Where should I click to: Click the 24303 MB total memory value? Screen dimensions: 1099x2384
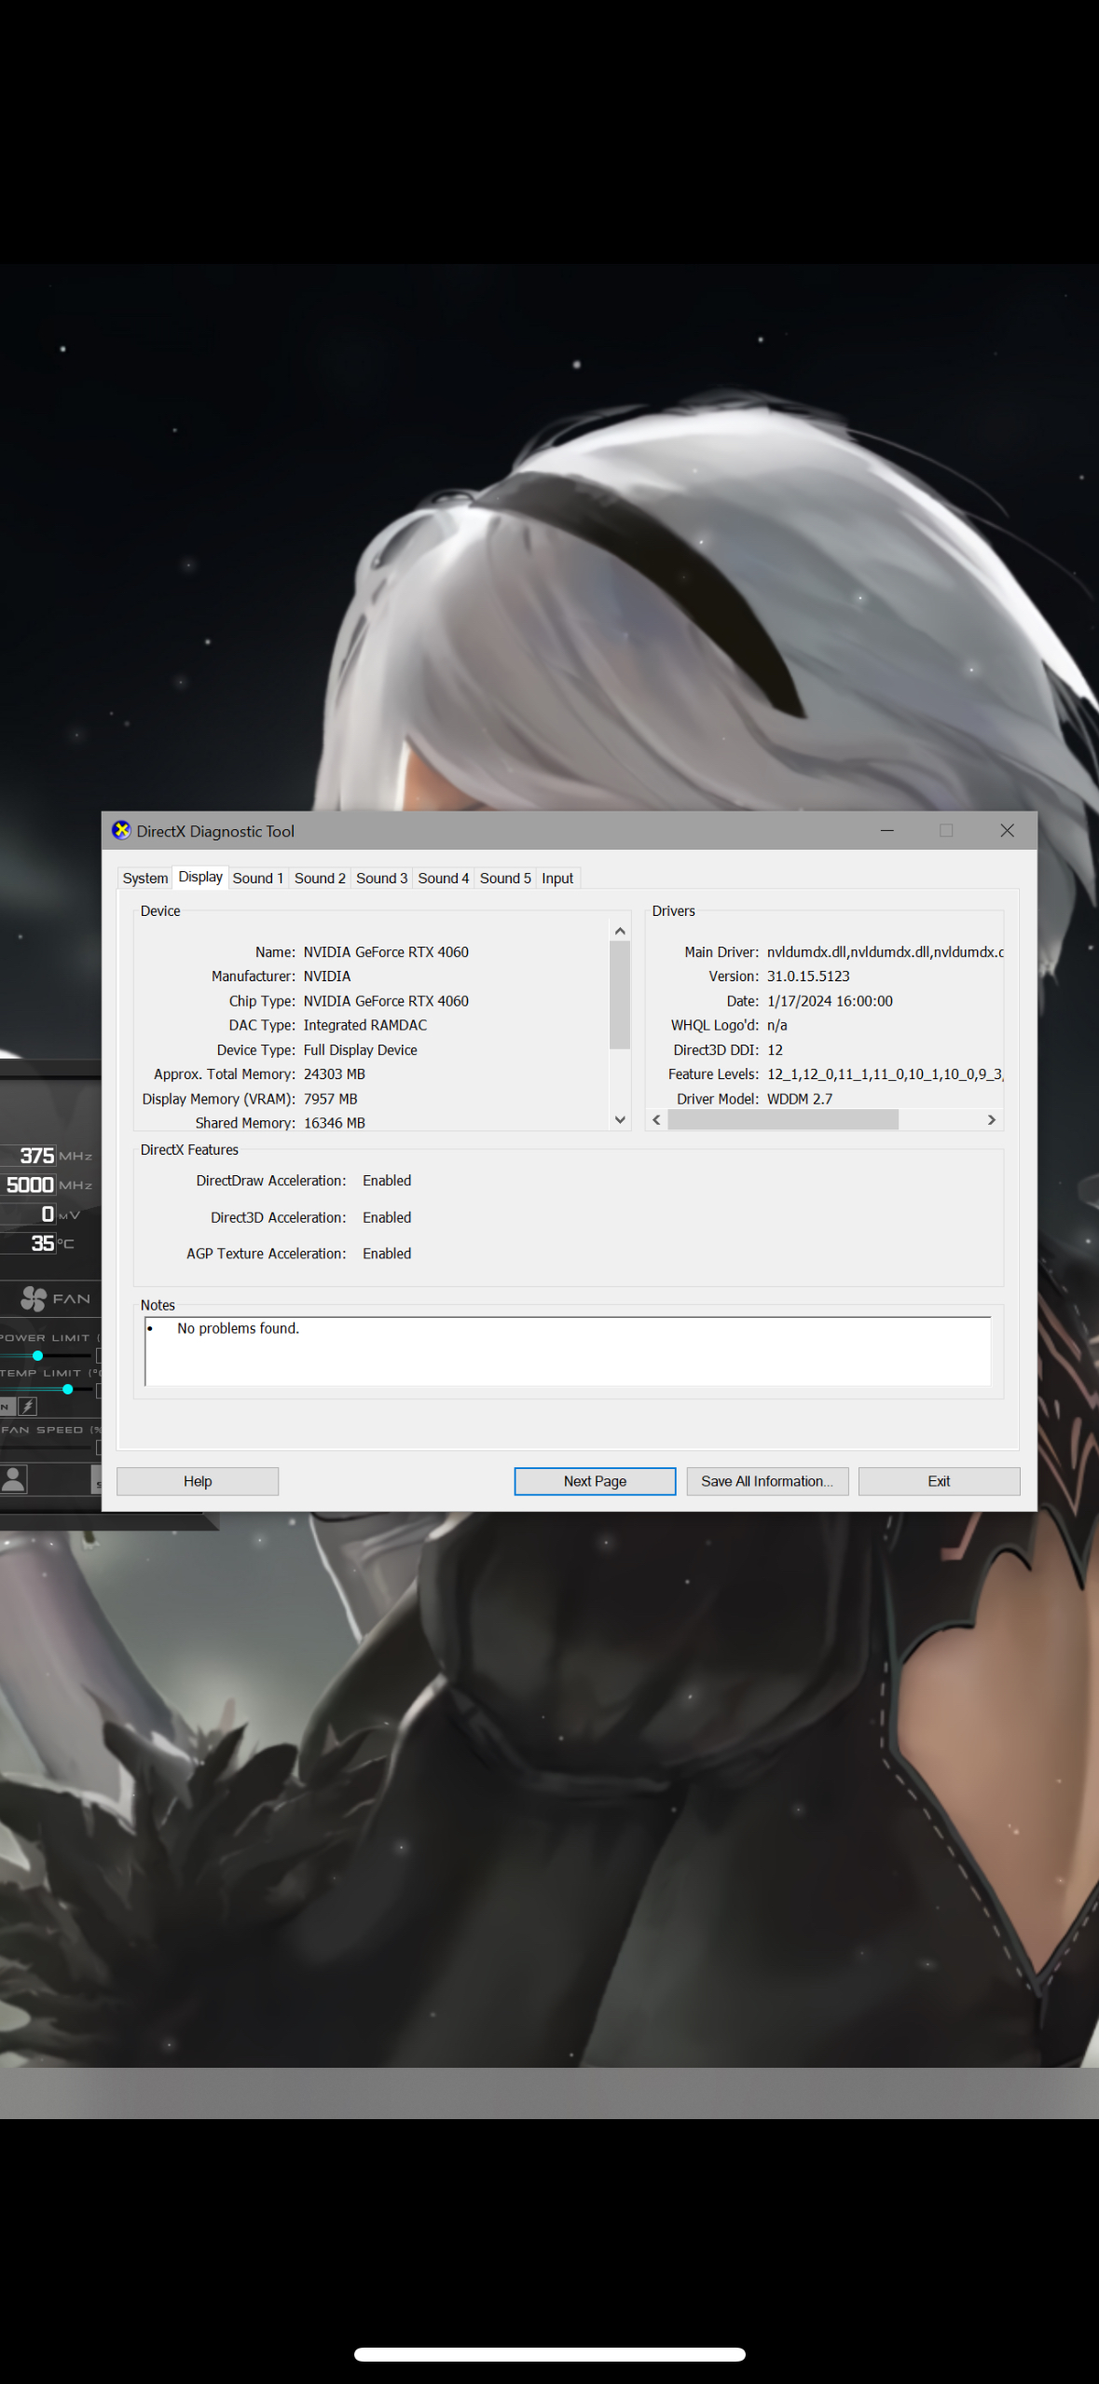pyautogui.click(x=334, y=1074)
